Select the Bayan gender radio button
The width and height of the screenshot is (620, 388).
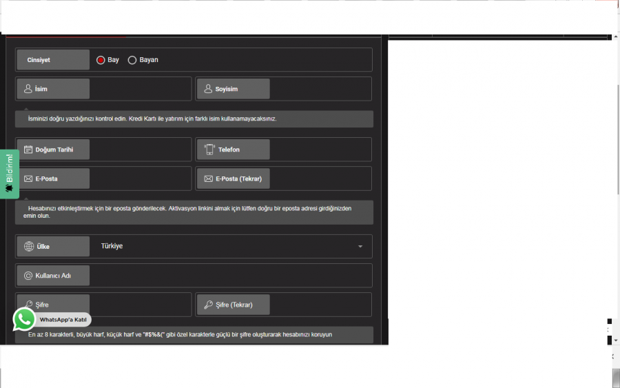click(x=132, y=60)
